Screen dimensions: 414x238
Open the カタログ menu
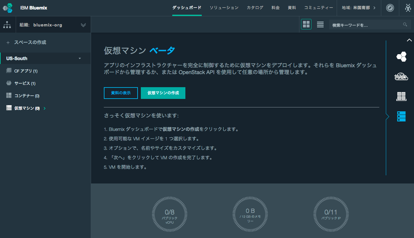pos(255,8)
